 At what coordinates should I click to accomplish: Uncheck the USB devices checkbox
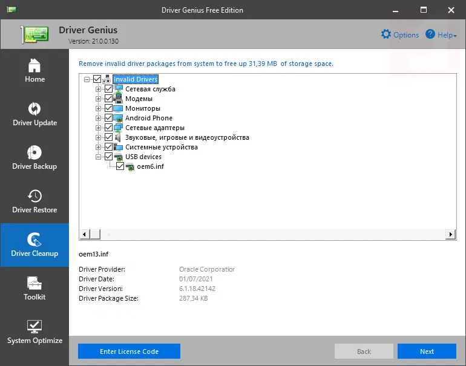pos(108,157)
